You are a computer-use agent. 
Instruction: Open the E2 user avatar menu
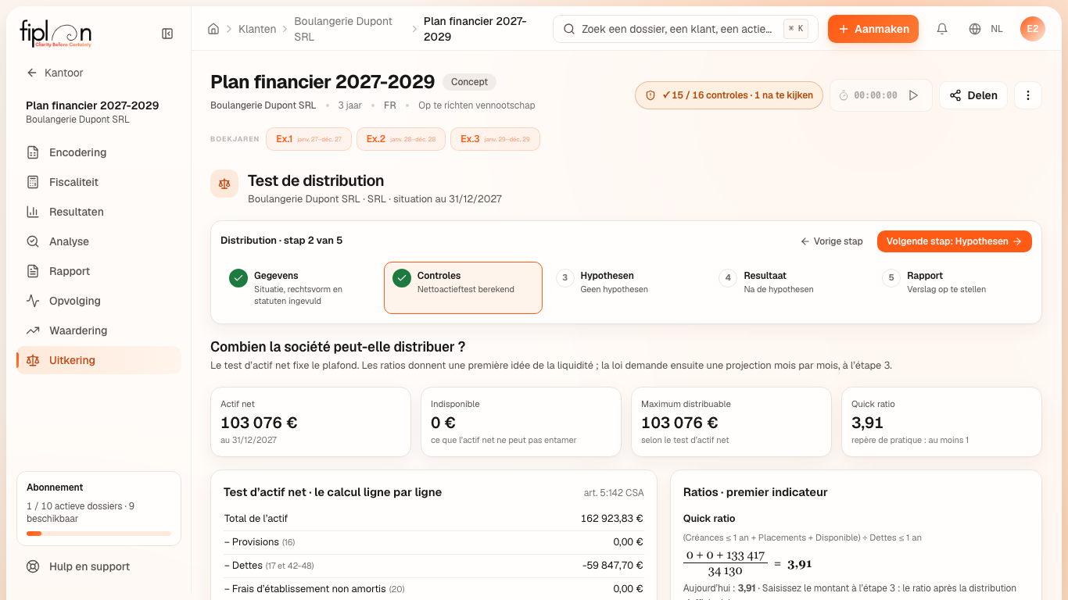point(1033,29)
